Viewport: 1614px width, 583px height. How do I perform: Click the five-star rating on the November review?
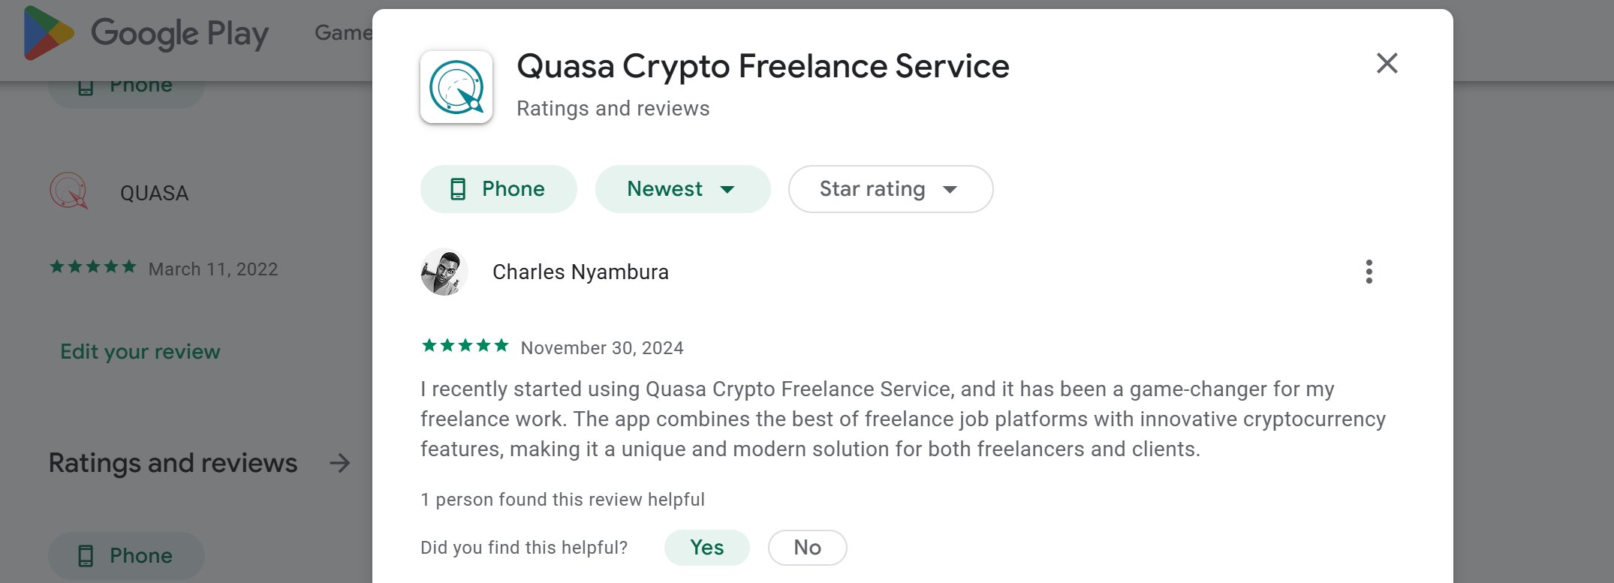465,346
